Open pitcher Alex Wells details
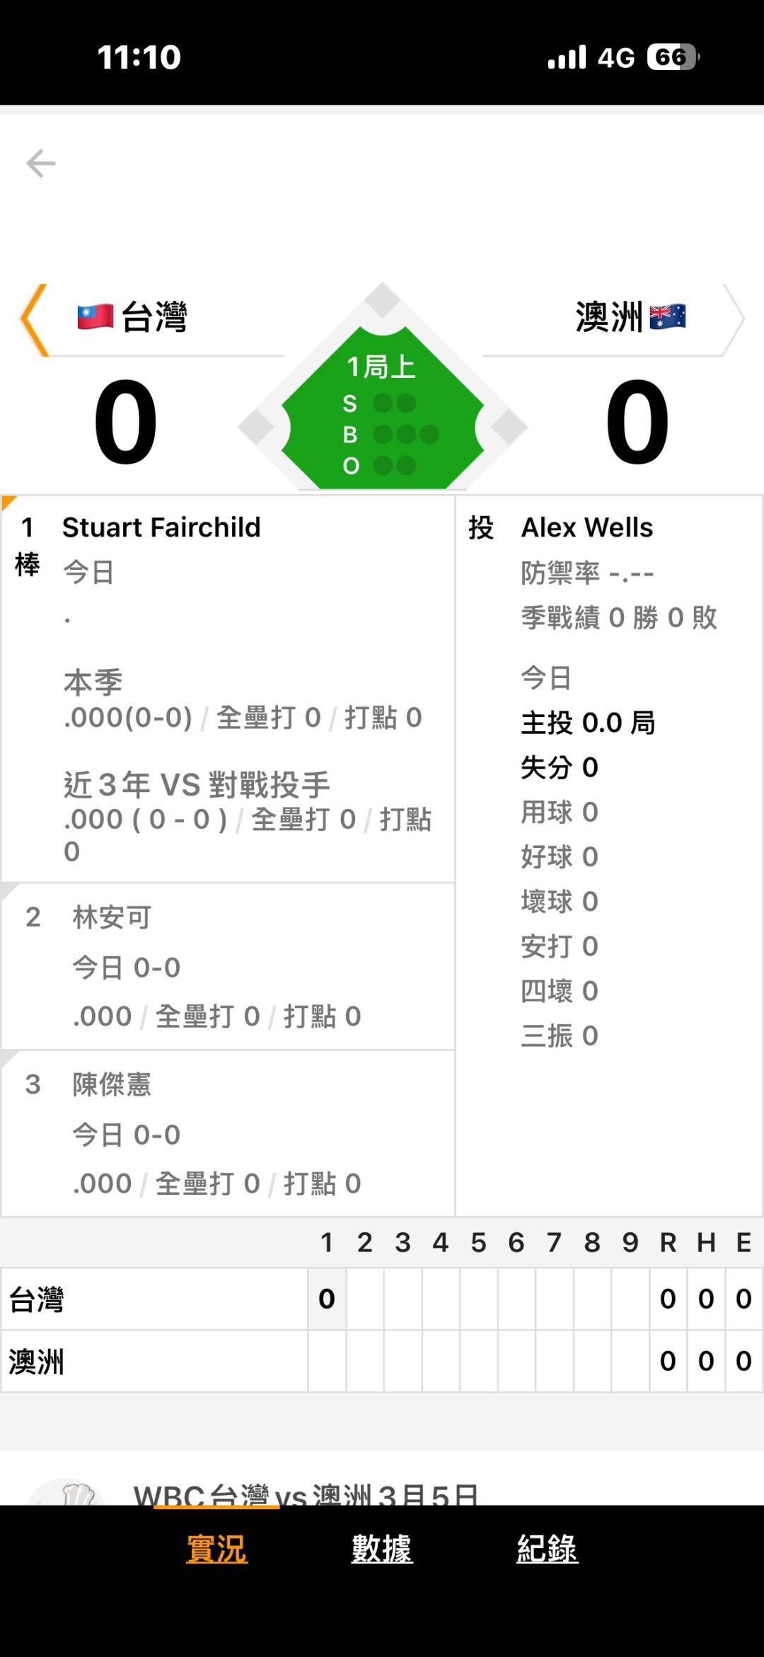 pyautogui.click(x=587, y=528)
